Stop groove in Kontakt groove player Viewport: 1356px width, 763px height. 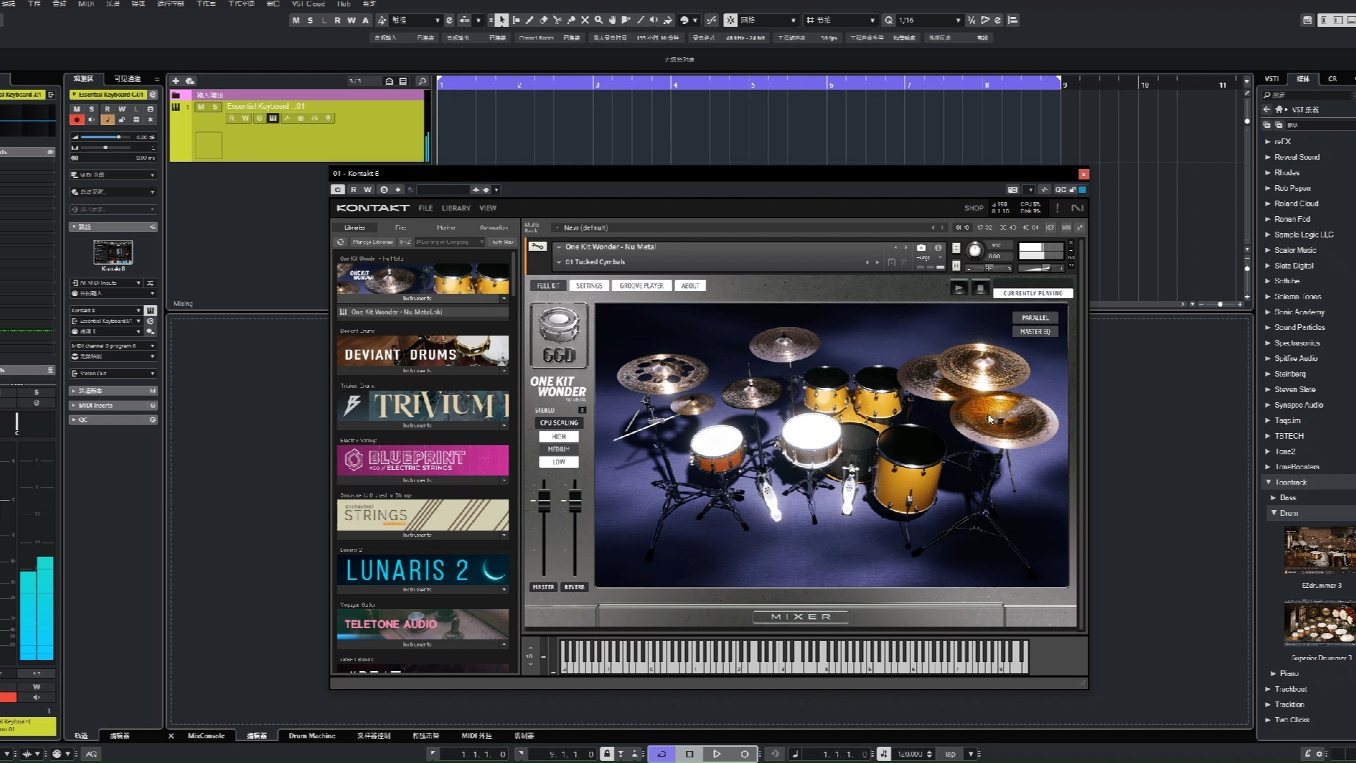point(980,288)
